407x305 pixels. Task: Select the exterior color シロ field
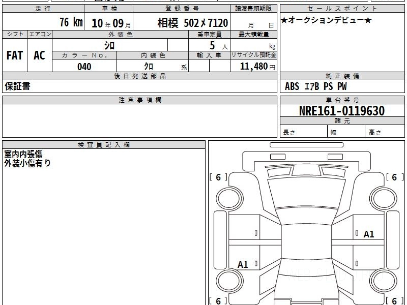pyautogui.click(x=109, y=45)
